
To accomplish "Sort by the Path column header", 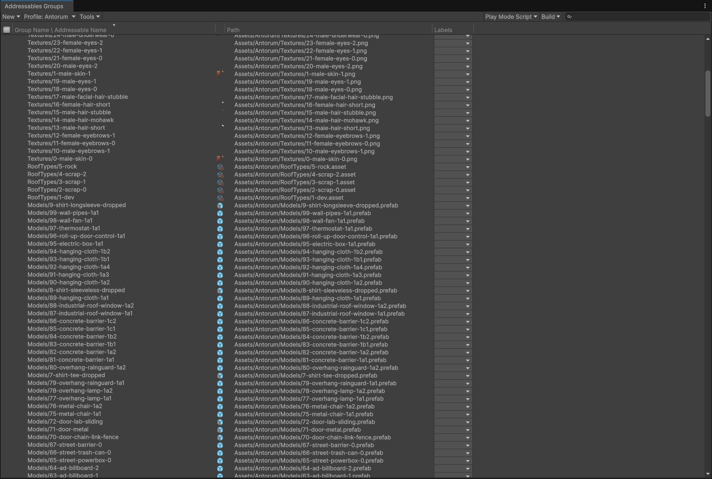I will [x=233, y=30].
